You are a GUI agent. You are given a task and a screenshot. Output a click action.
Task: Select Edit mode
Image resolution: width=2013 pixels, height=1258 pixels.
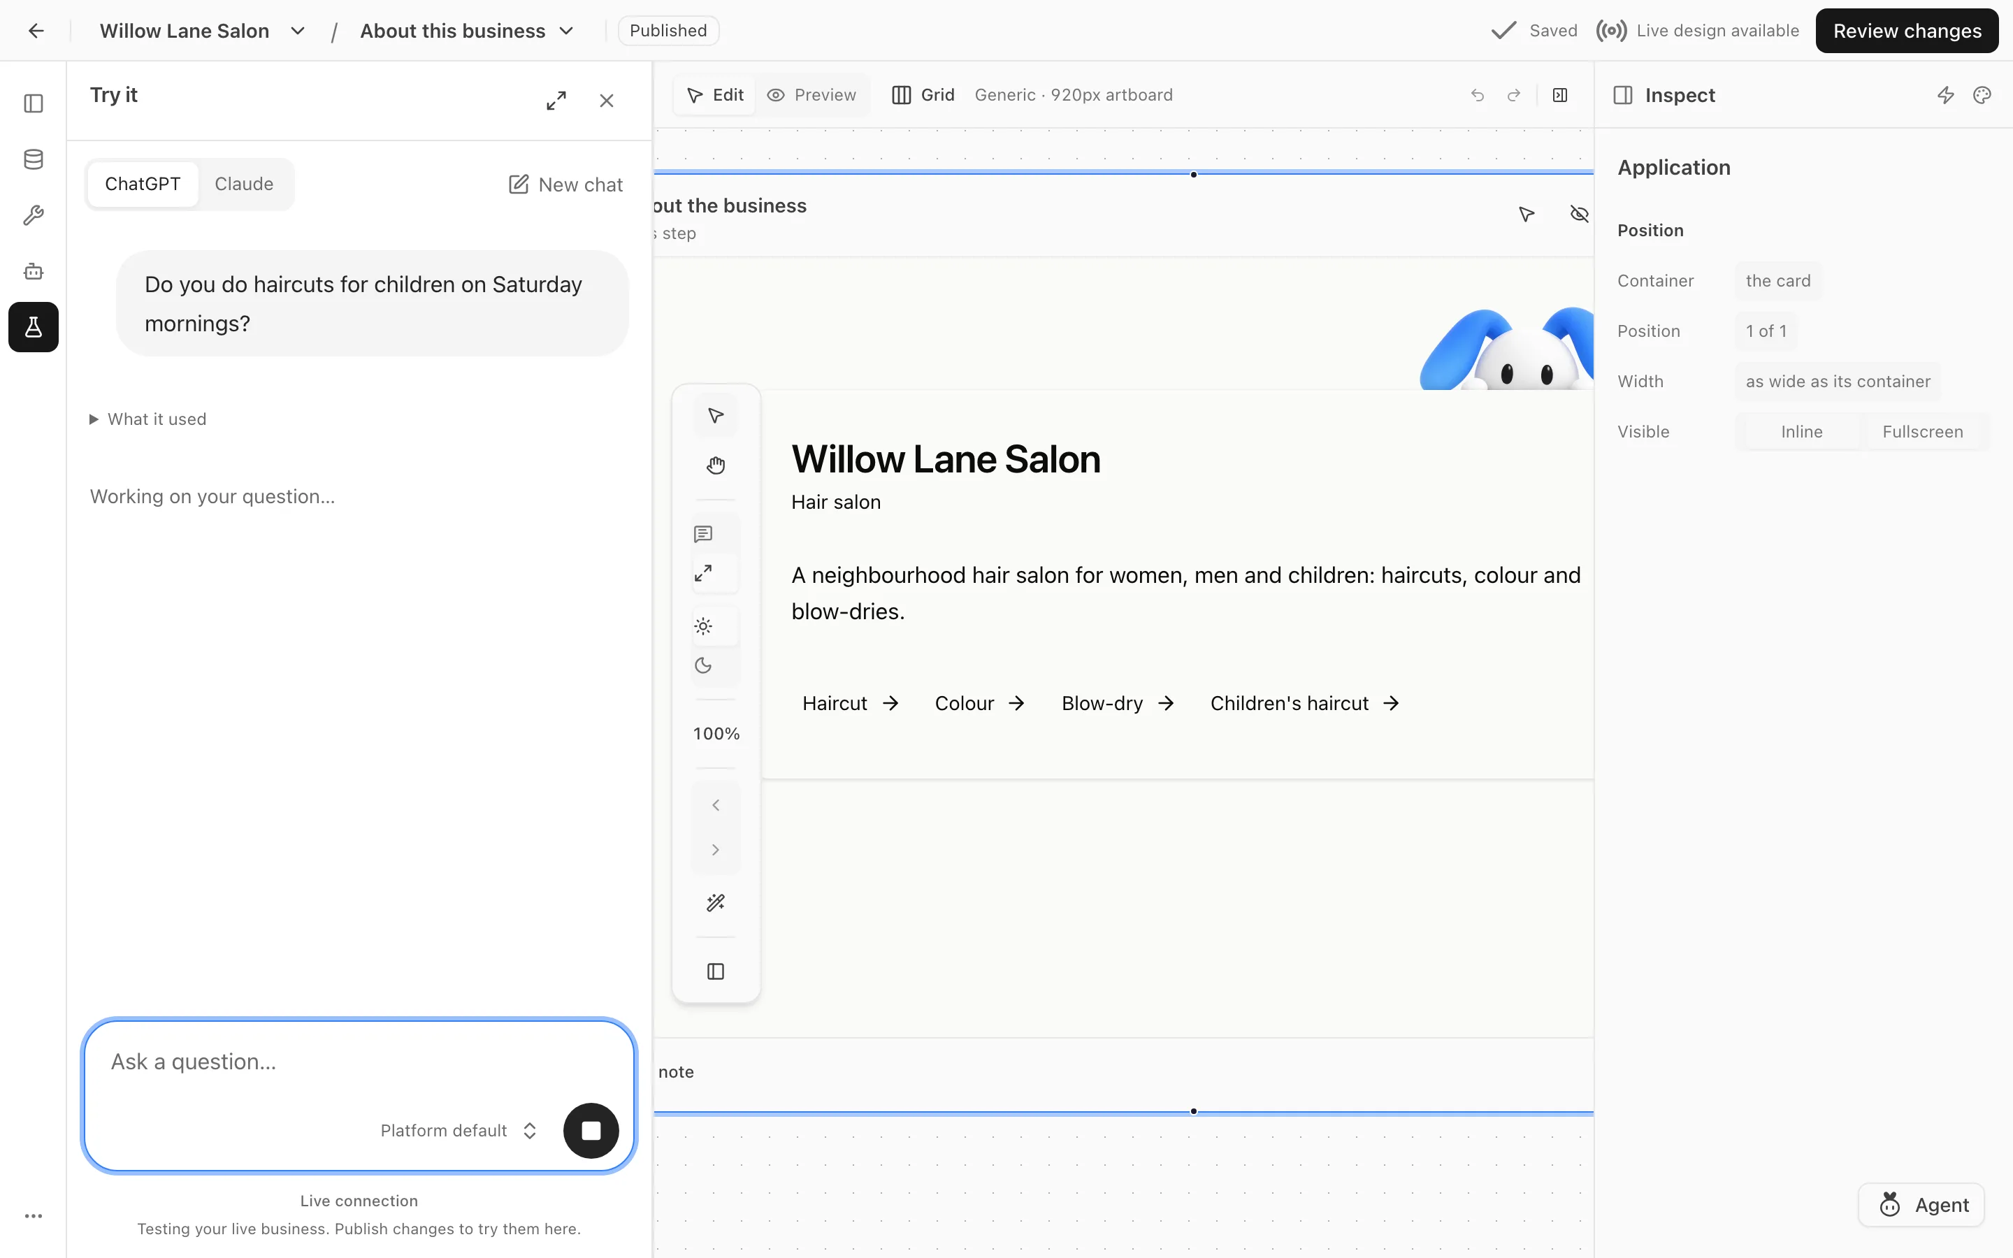pyautogui.click(x=715, y=95)
